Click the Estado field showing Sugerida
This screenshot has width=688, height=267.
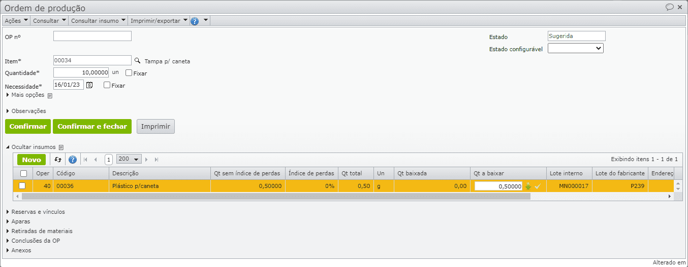coord(577,36)
